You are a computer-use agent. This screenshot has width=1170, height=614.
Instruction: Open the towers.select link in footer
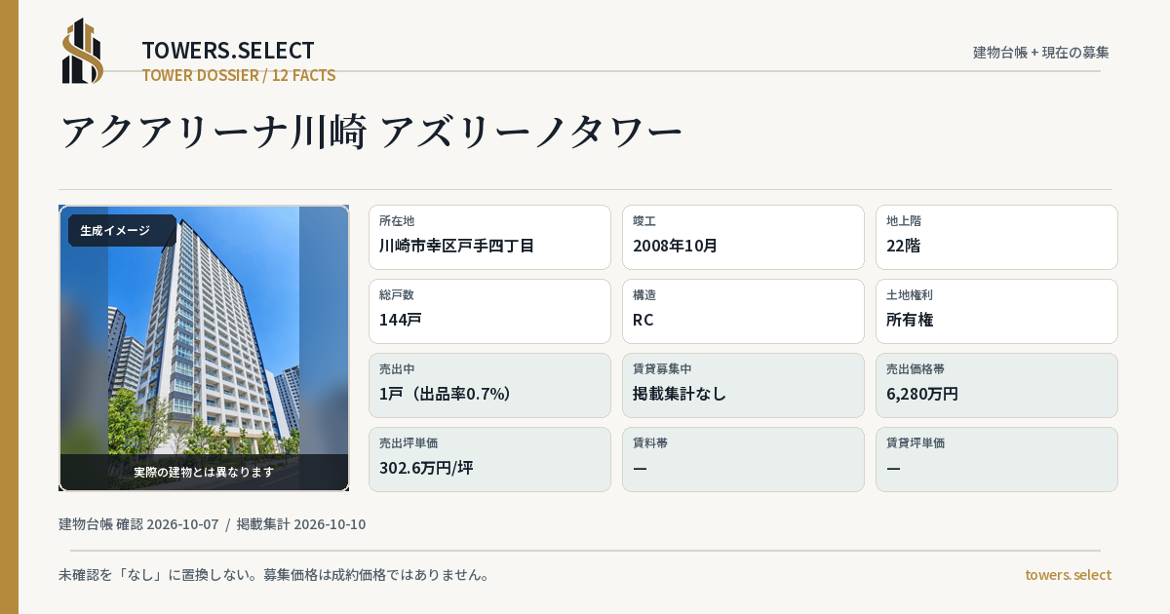pos(1068,575)
